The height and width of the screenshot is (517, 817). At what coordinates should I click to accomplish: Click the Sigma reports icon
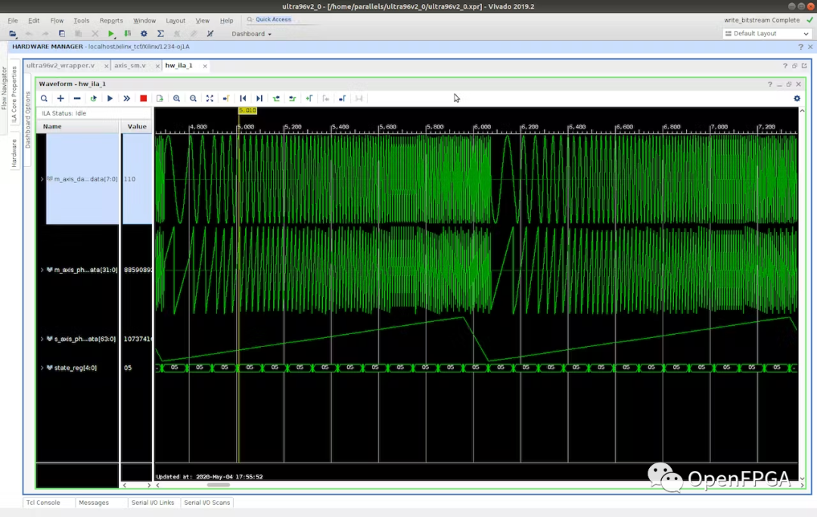tap(160, 34)
